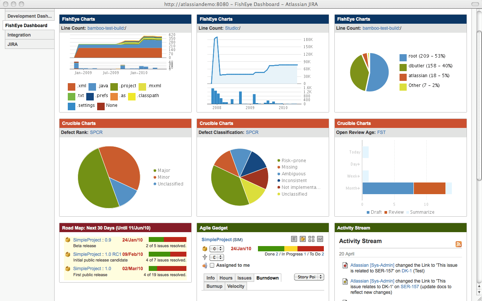
Task: Switch to the Burnup tab
Action: click(x=214, y=286)
